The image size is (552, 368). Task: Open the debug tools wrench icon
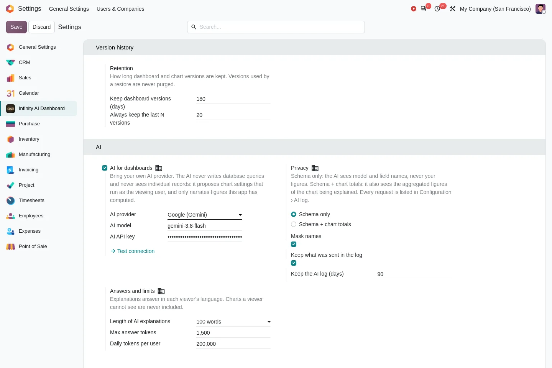click(453, 9)
